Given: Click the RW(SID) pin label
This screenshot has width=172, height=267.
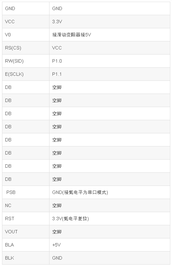Looking at the screenshot, I should pyautogui.click(x=14, y=61).
